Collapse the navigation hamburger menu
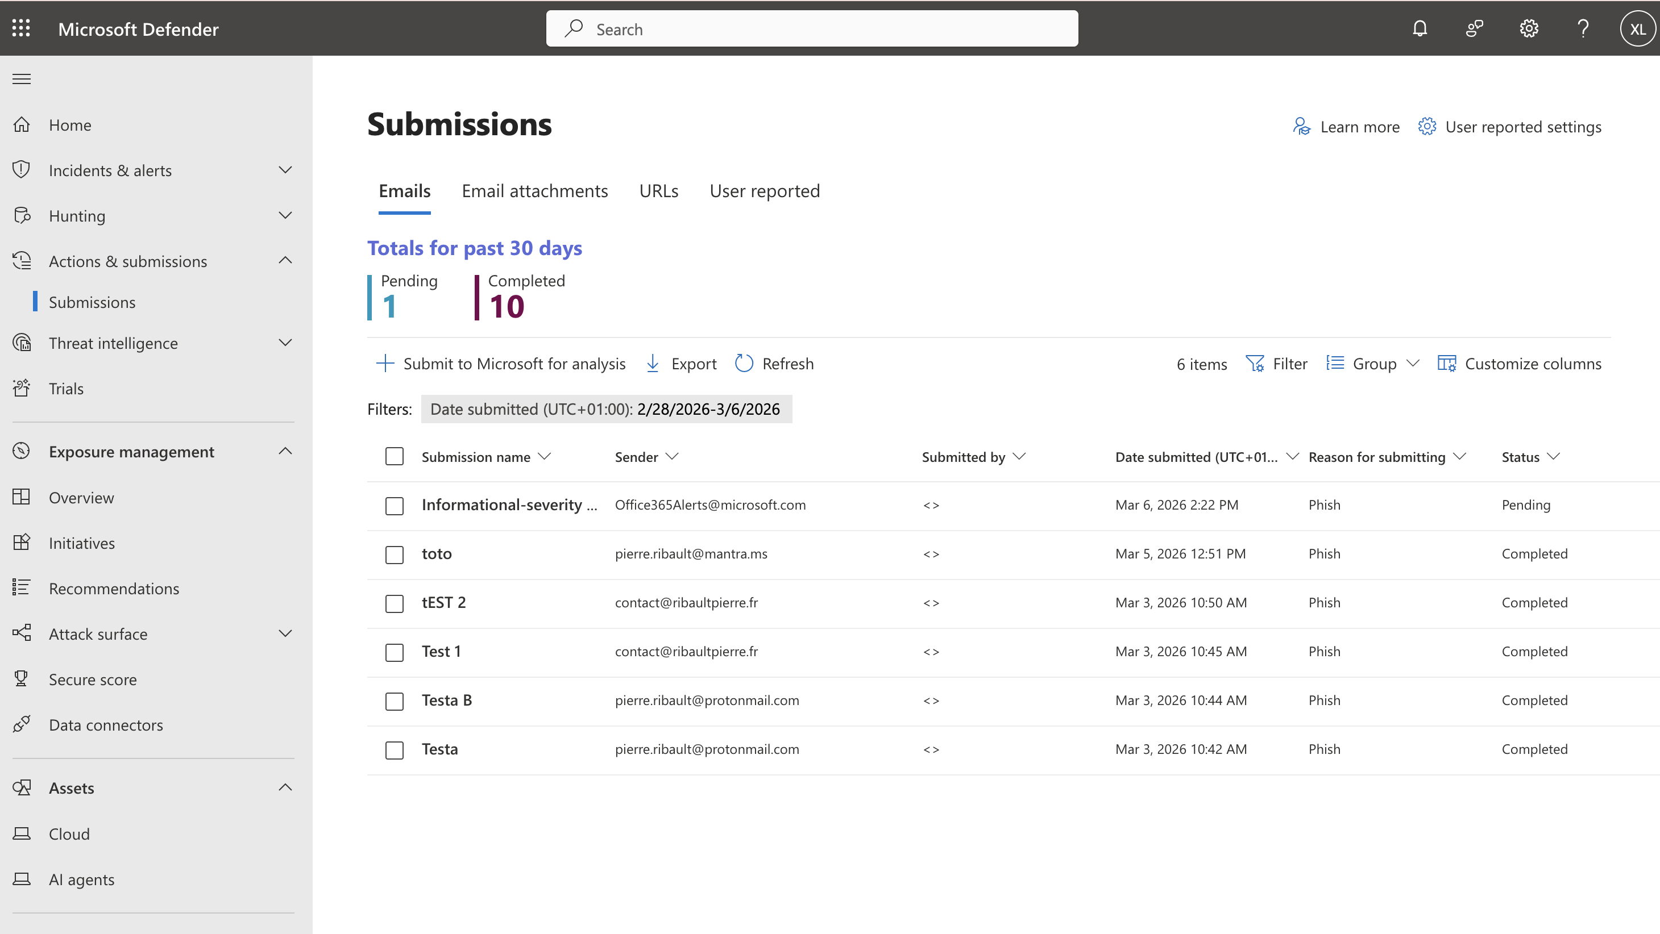Screen dimensions: 1660x934 (x=22, y=79)
